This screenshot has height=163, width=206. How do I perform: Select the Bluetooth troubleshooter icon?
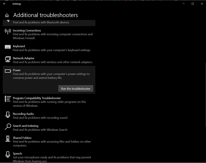point(8,21)
